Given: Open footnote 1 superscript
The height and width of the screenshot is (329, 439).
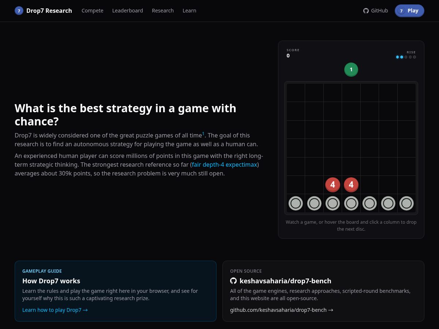Looking at the screenshot, I should click(203, 134).
